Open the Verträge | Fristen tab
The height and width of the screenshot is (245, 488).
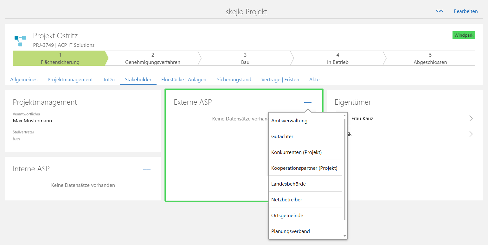[x=280, y=79]
